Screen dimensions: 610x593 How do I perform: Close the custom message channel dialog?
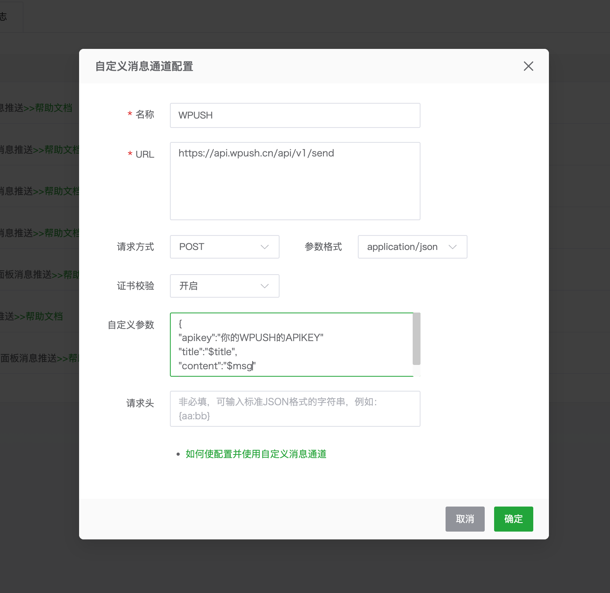(529, 66)
